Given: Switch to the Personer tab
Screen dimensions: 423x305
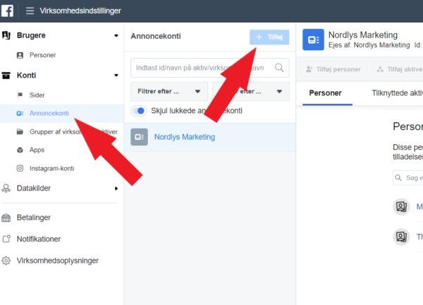Looking at the screenshot, I should coord(325,93).
